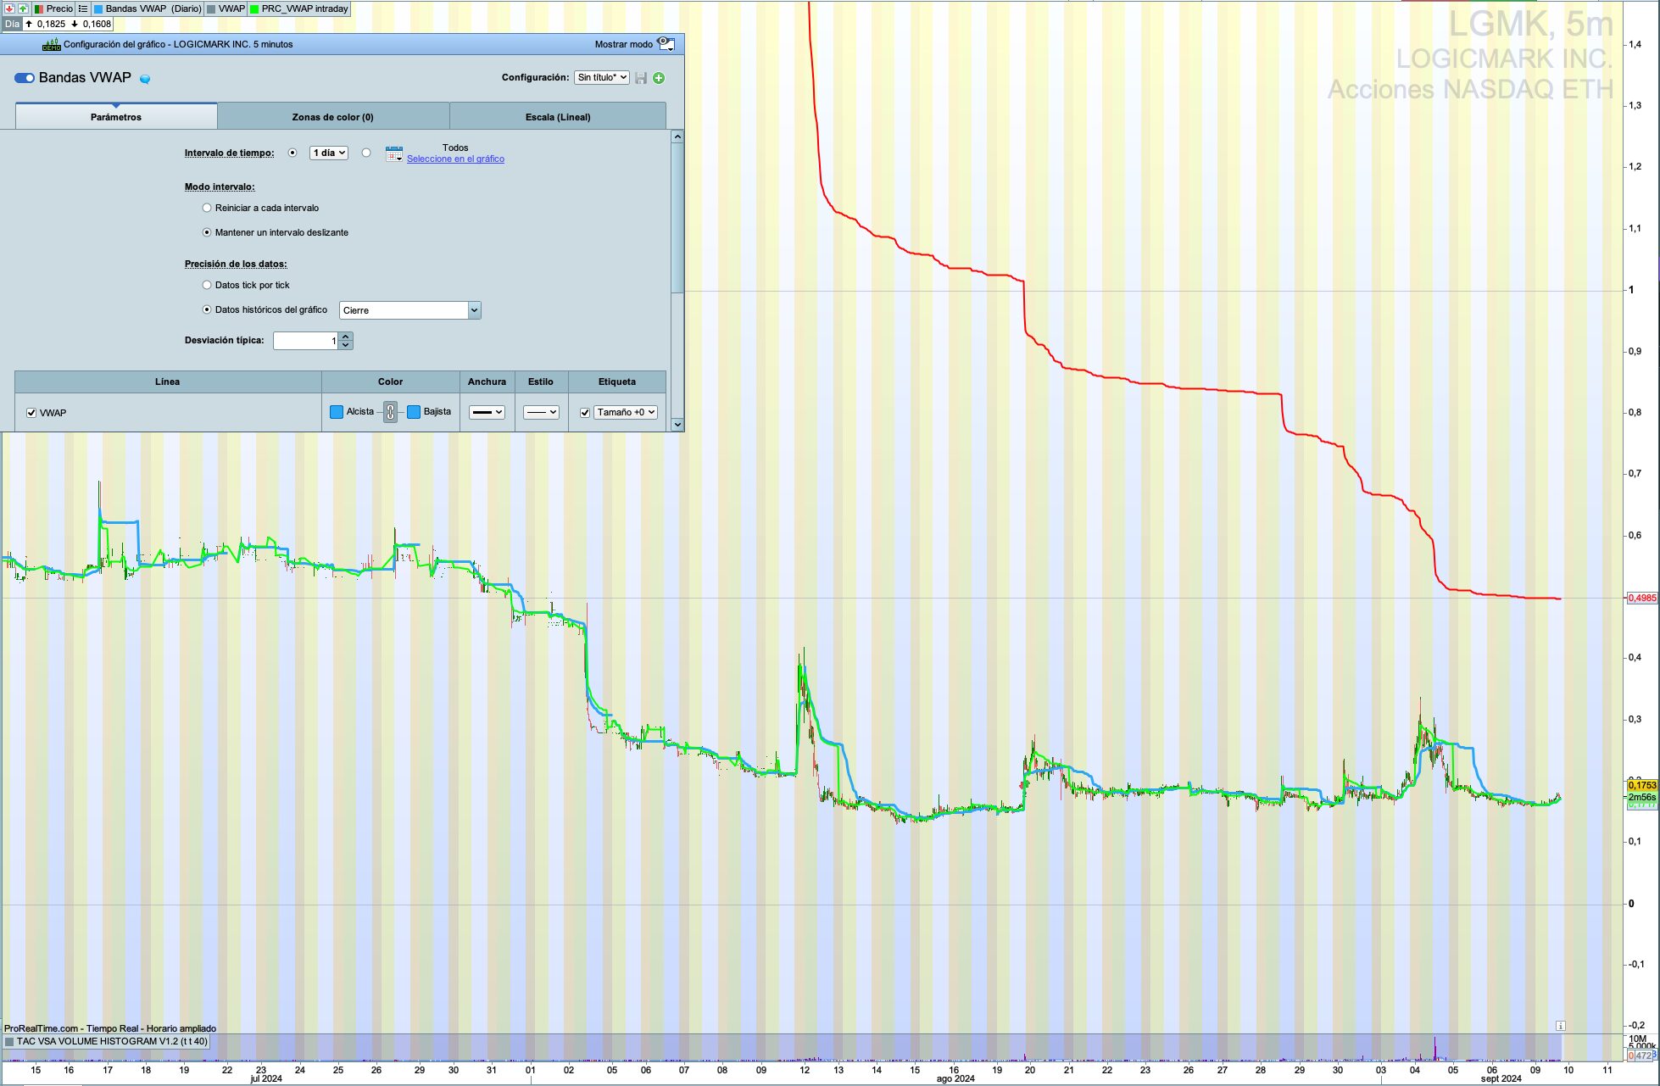Image resolution: width=1660 pixels, height=1086 pixels.
Task: Switch to Escala (Lineal) tab
Action: click(x=557, y=117)
